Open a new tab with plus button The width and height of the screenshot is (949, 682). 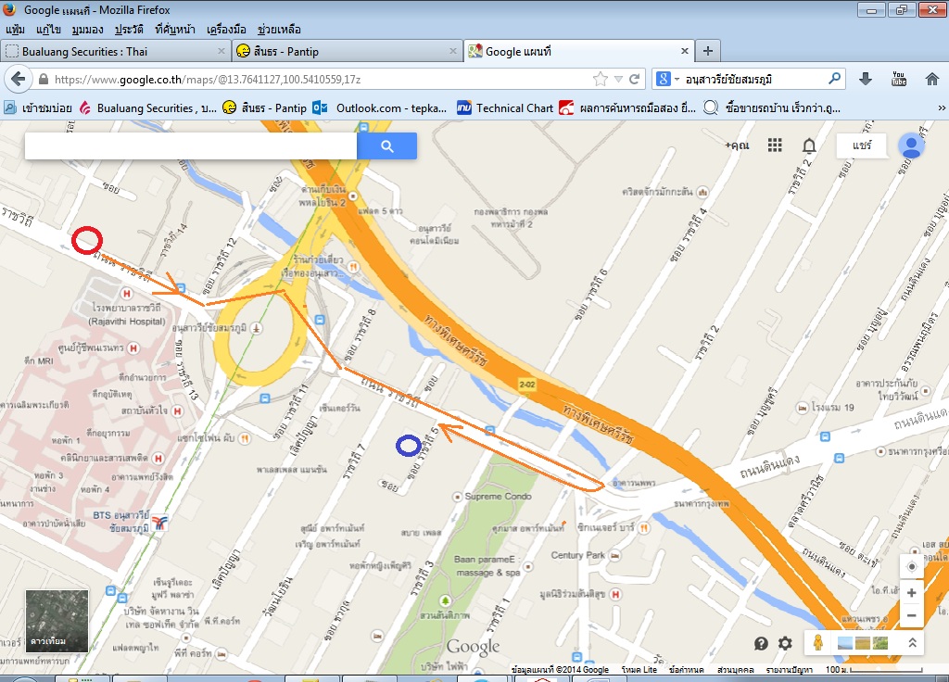707,52
